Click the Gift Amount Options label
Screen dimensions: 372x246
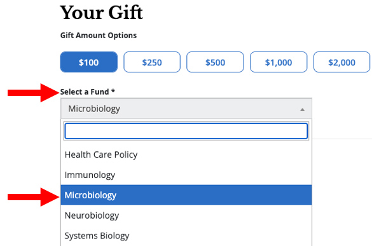point(99,36)
